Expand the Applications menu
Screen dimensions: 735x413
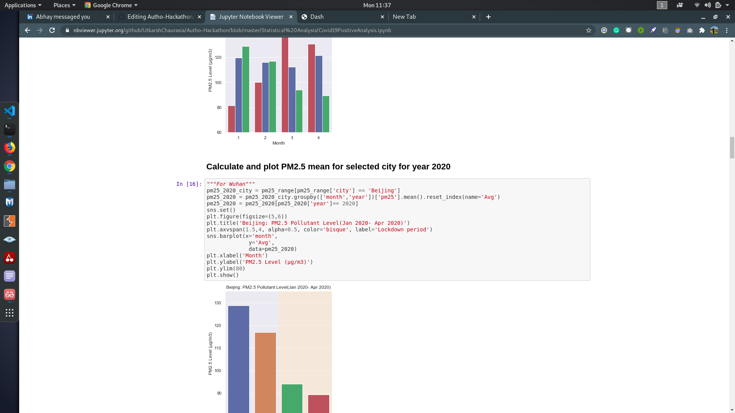[x=23, y=5]
